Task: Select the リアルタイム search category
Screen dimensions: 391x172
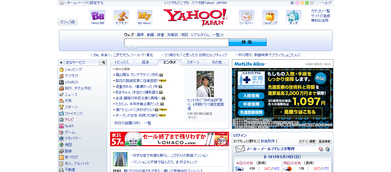Action: pos(200,35)
